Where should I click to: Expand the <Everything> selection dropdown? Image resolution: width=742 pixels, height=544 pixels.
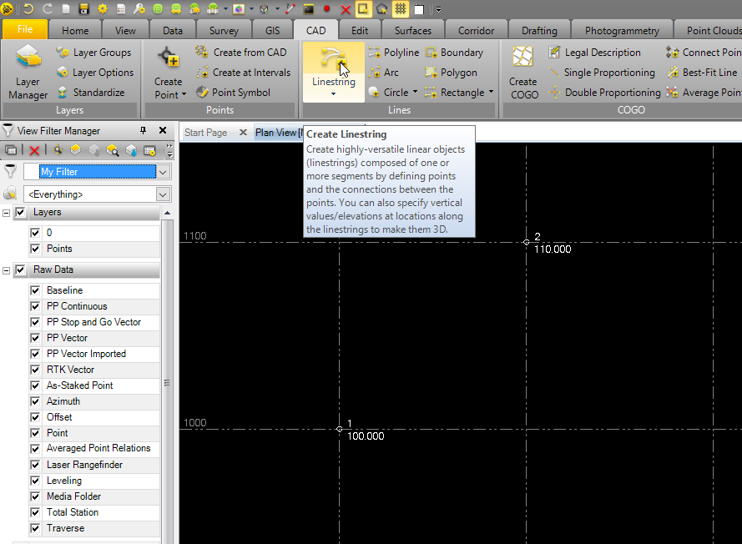click(163, 194)
